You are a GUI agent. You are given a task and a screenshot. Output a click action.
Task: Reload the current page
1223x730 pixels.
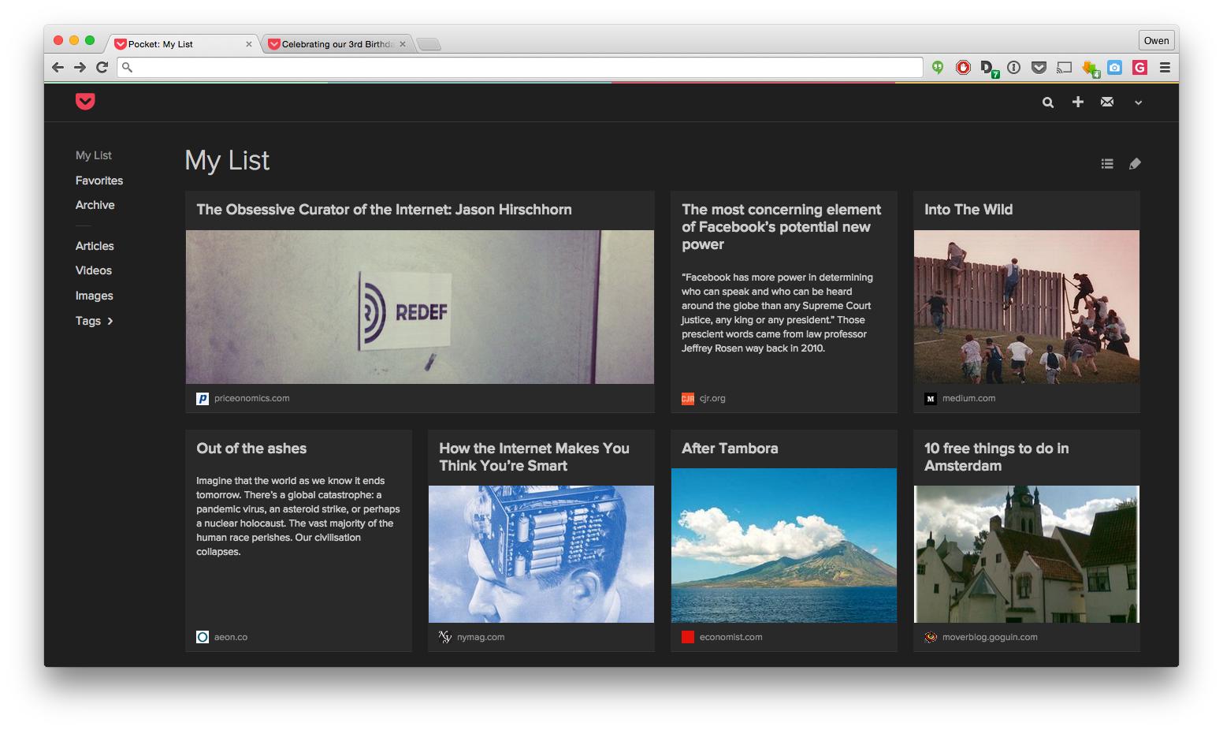tap(102, 67)
